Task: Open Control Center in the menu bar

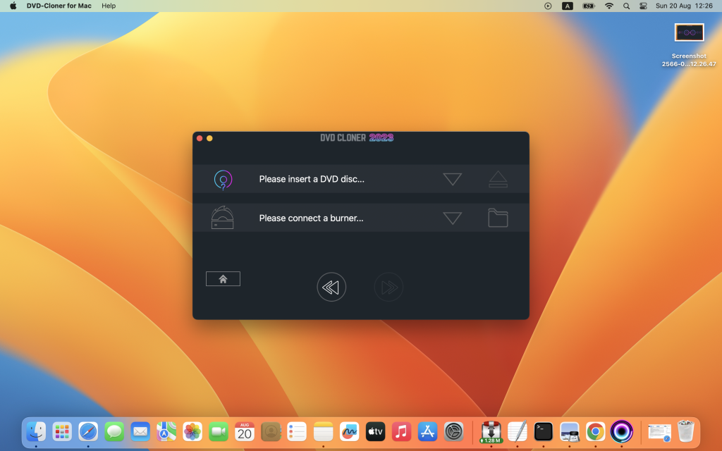Action: 643,6
